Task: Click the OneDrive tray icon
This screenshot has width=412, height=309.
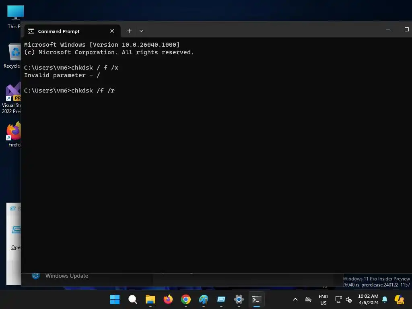Action: 308,299
